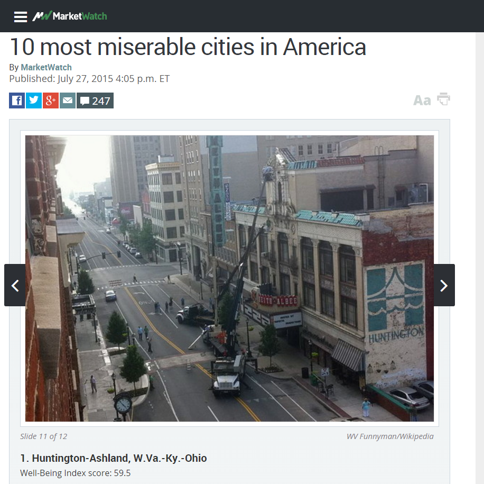
Task: Share the article on Facebook
Action: tap(17, 101)
